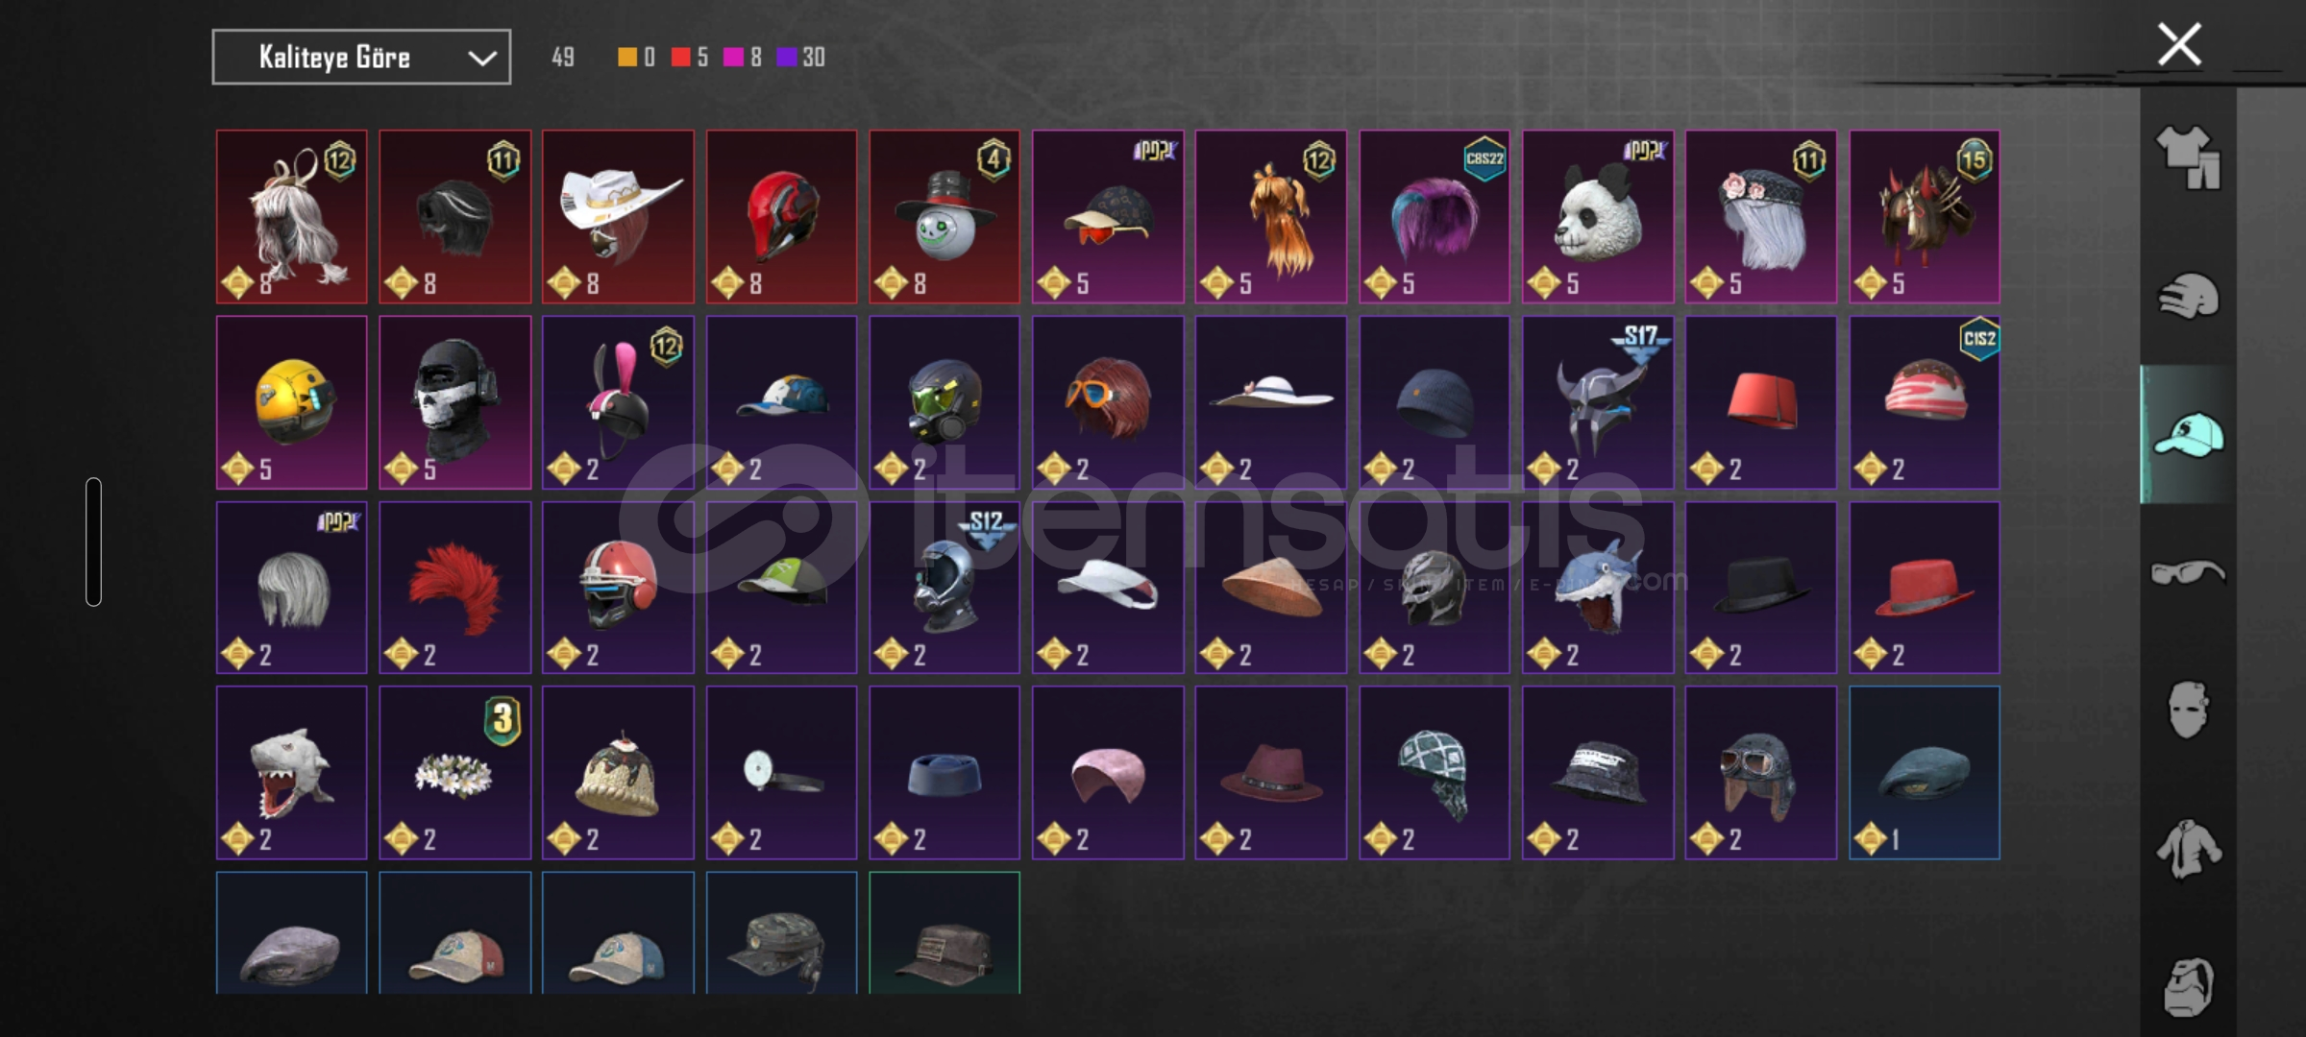Select the white cowboy hat item
The height and width of the screenshot is (1037, 2306).
tap(618, 217)
